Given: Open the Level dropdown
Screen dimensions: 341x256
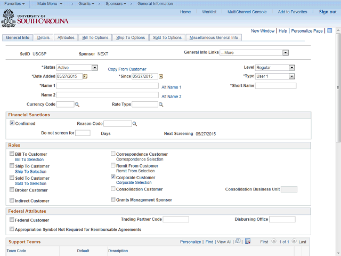Looking at the screenshot, I should [292, 68].
